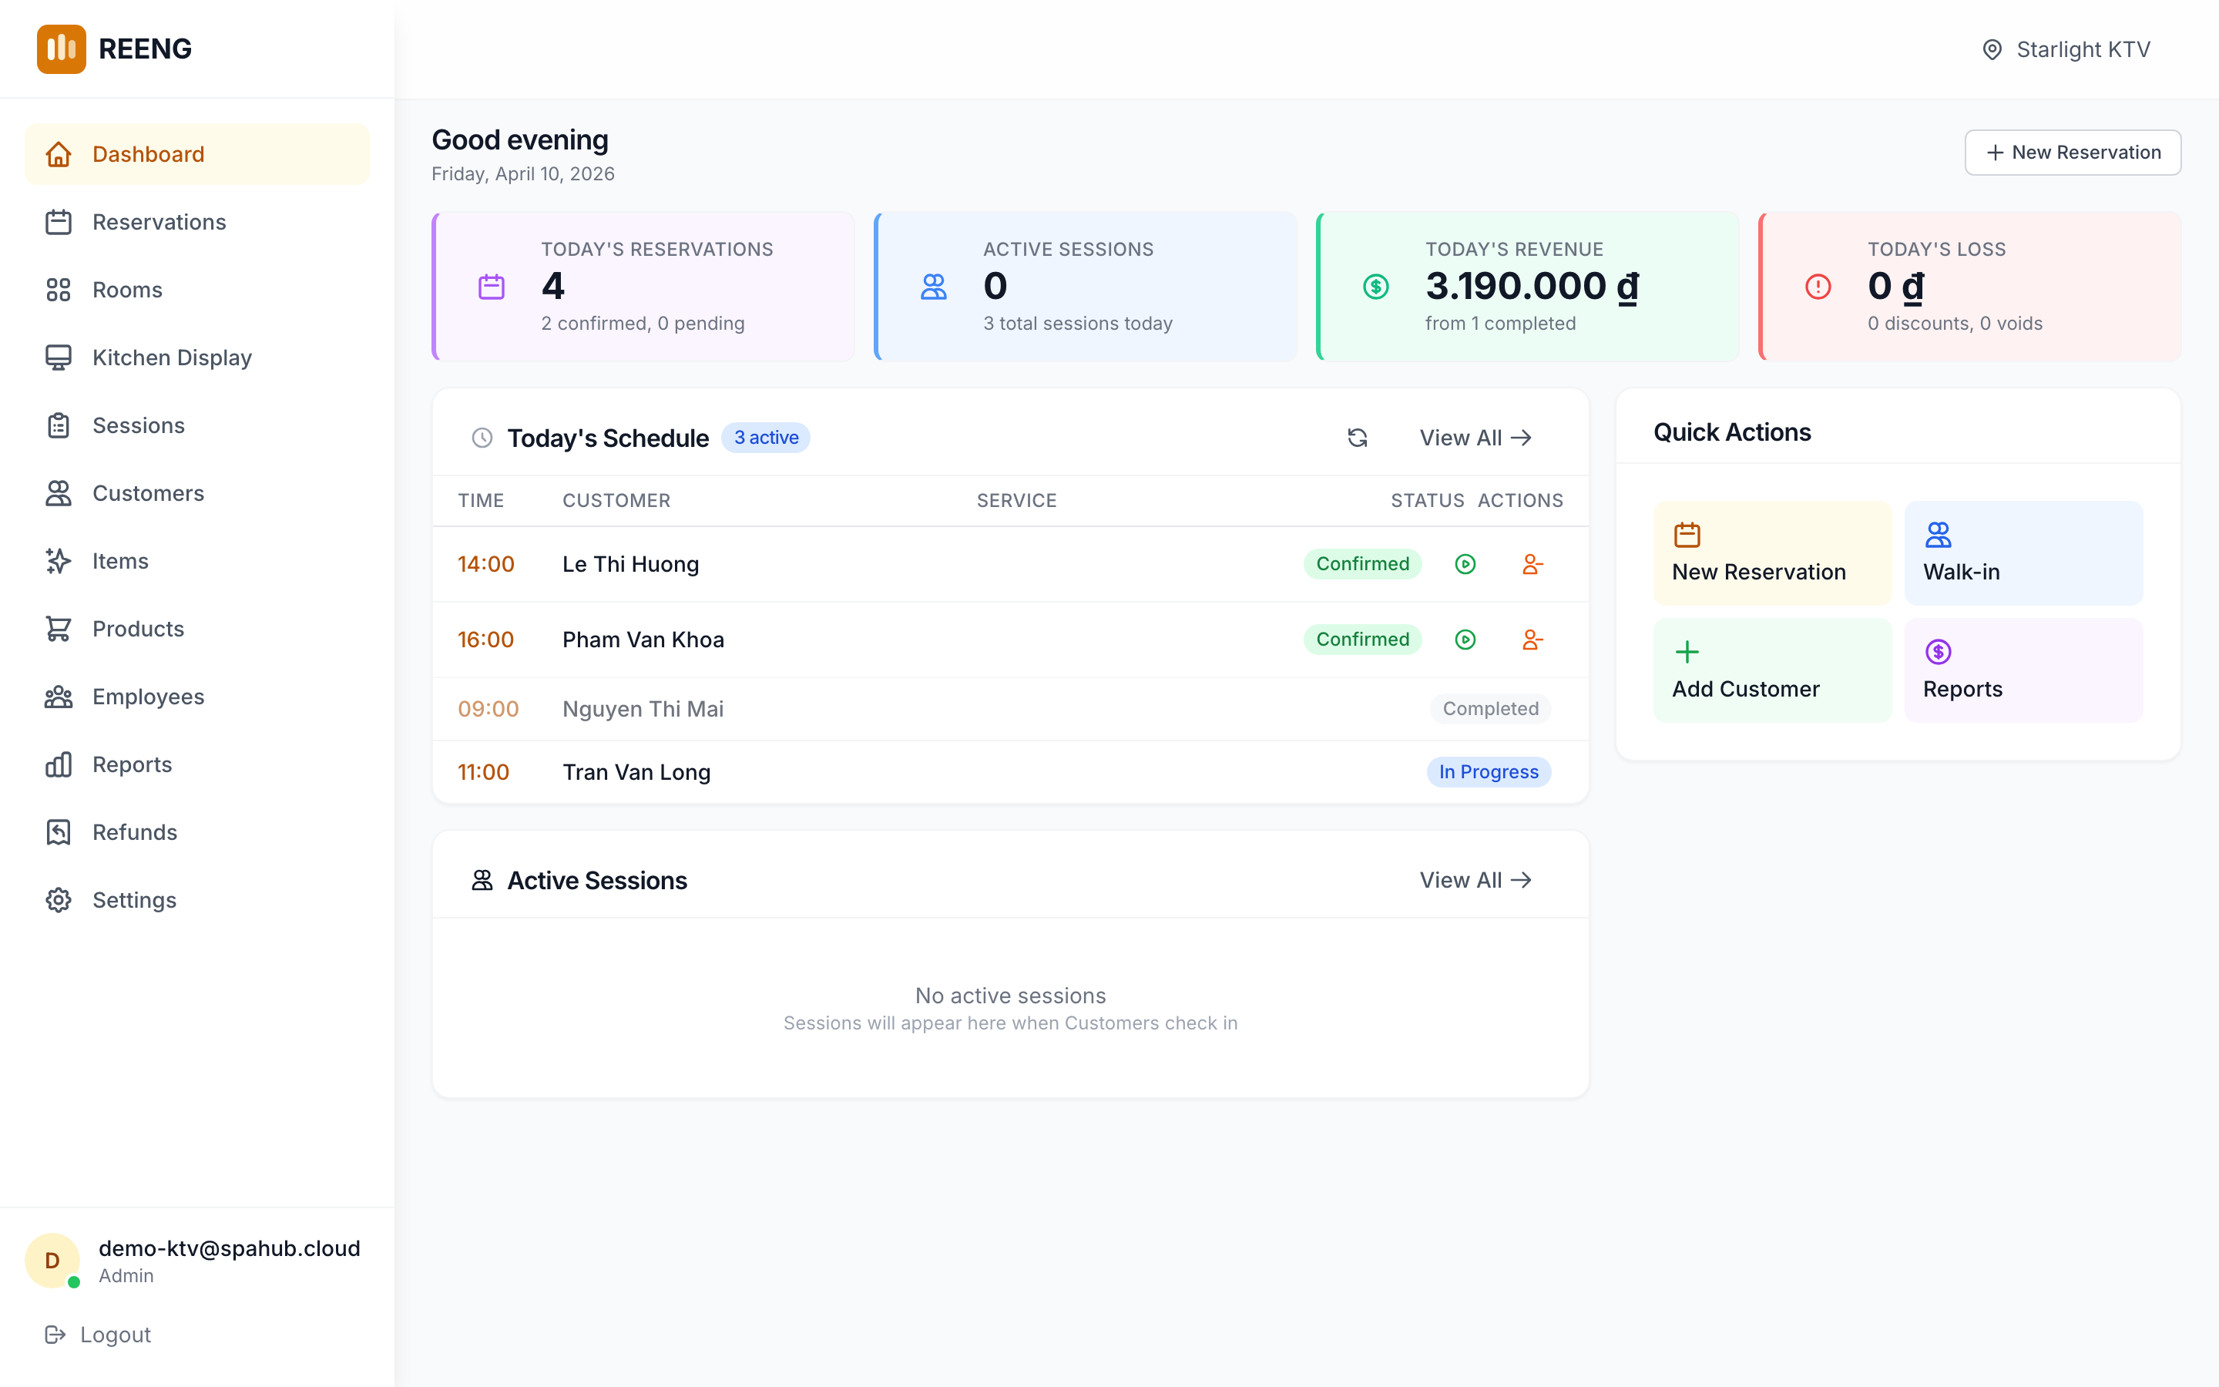Start session for Pham Van Khoa
The width and height of the screenshot is (2219, 1387).
(1465, 640)
